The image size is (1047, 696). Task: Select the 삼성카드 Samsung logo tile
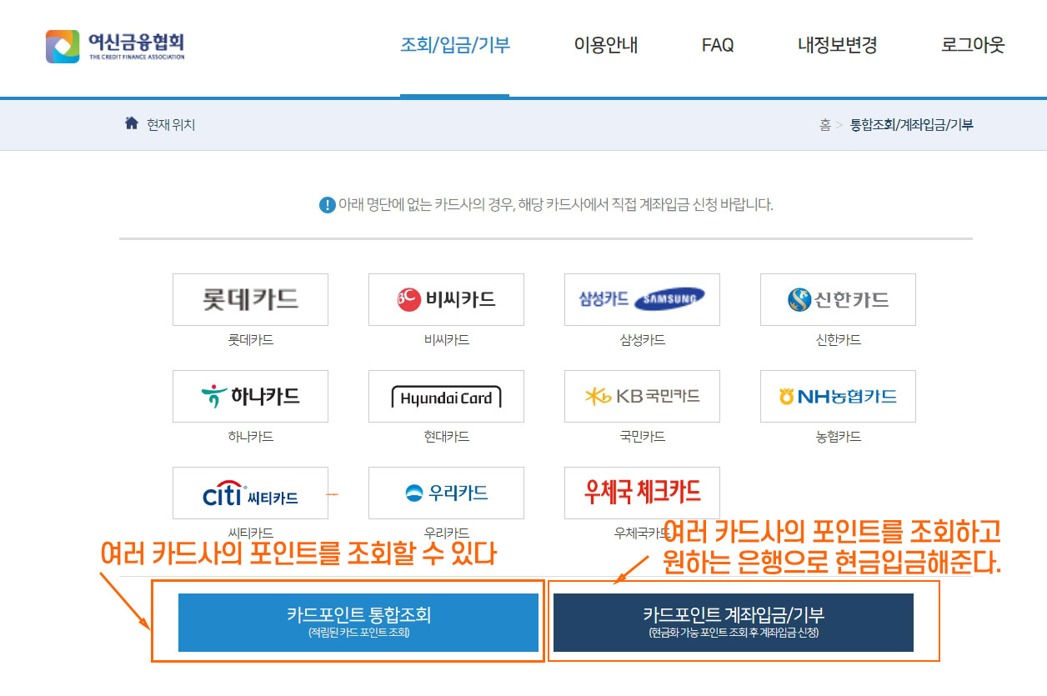[x=642, y=299]
